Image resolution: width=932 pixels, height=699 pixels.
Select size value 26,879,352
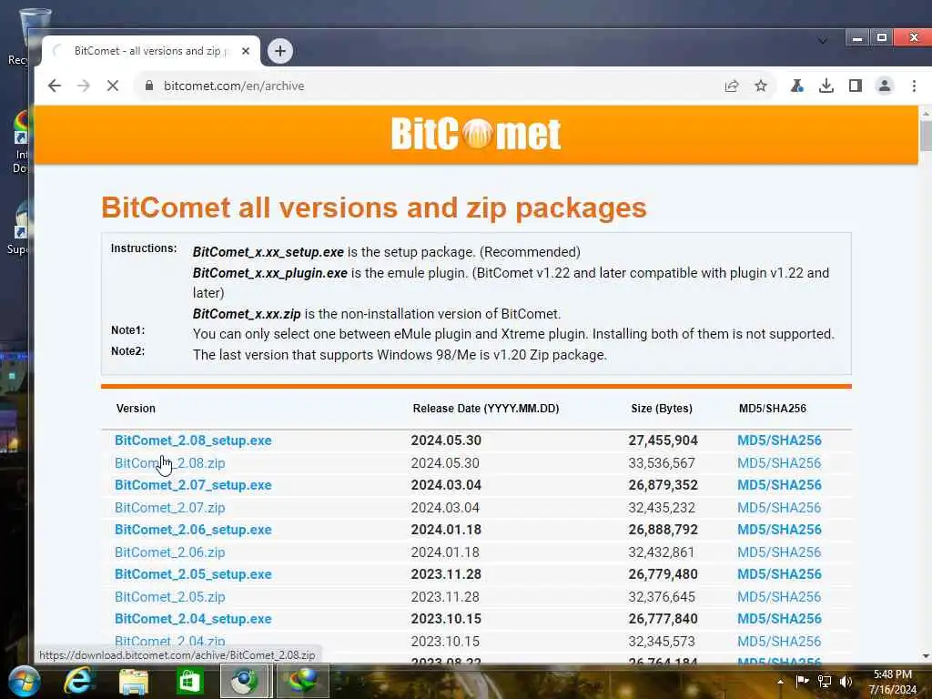[663, 485]
